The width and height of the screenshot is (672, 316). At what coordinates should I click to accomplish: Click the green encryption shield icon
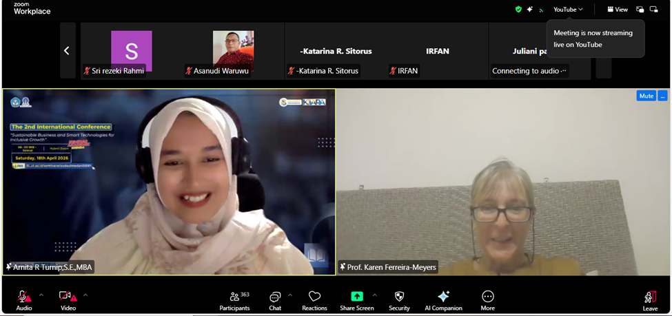tap(518, 10)
